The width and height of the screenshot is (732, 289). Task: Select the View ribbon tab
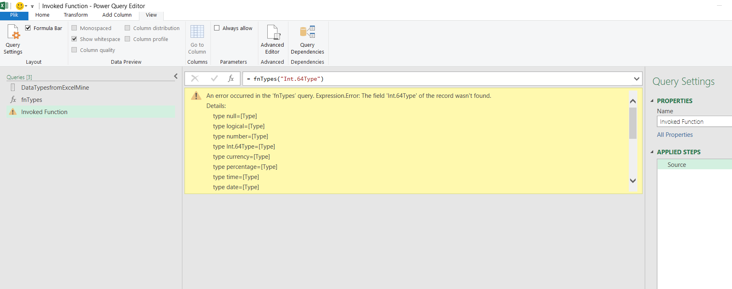tap(151, 15)
